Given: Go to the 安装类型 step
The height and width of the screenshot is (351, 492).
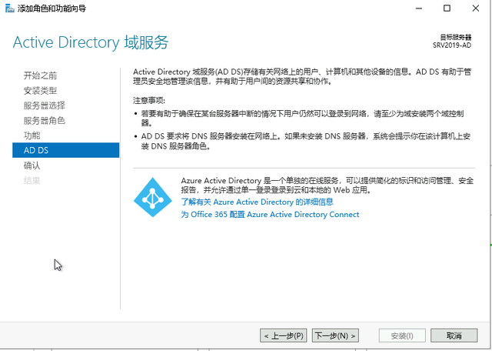Looking at the screenshot, I should tap(40, 91).
